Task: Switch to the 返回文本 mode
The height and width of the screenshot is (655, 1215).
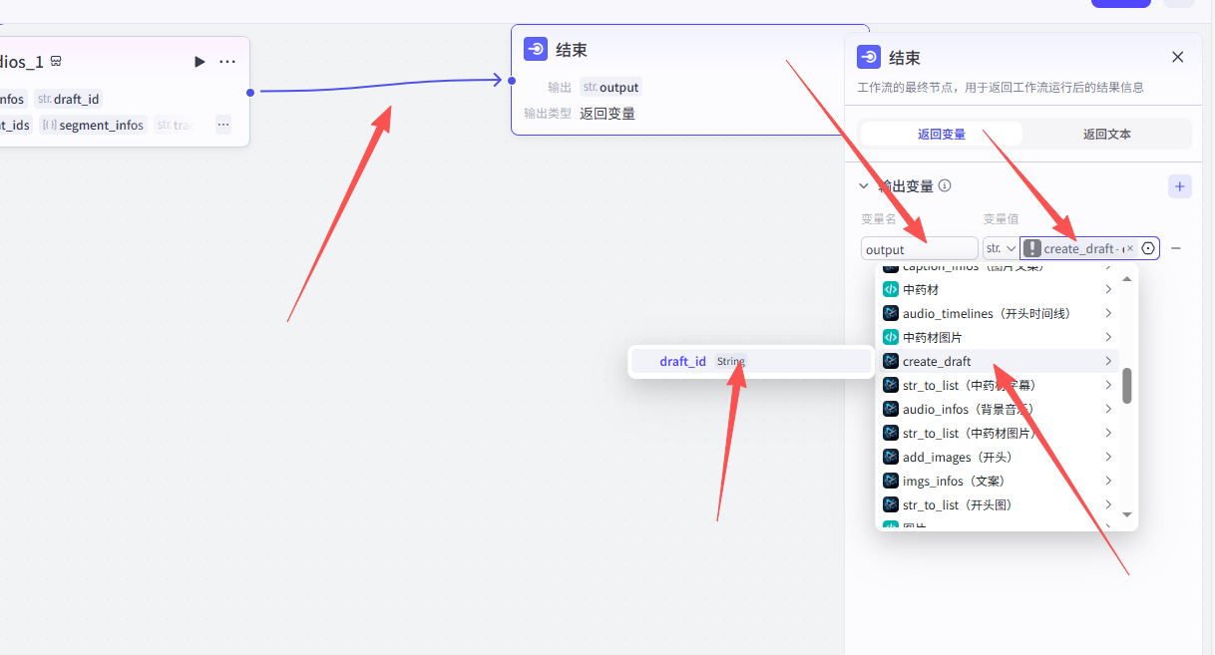Action: pyautogui.click(x=1106, y=134)
